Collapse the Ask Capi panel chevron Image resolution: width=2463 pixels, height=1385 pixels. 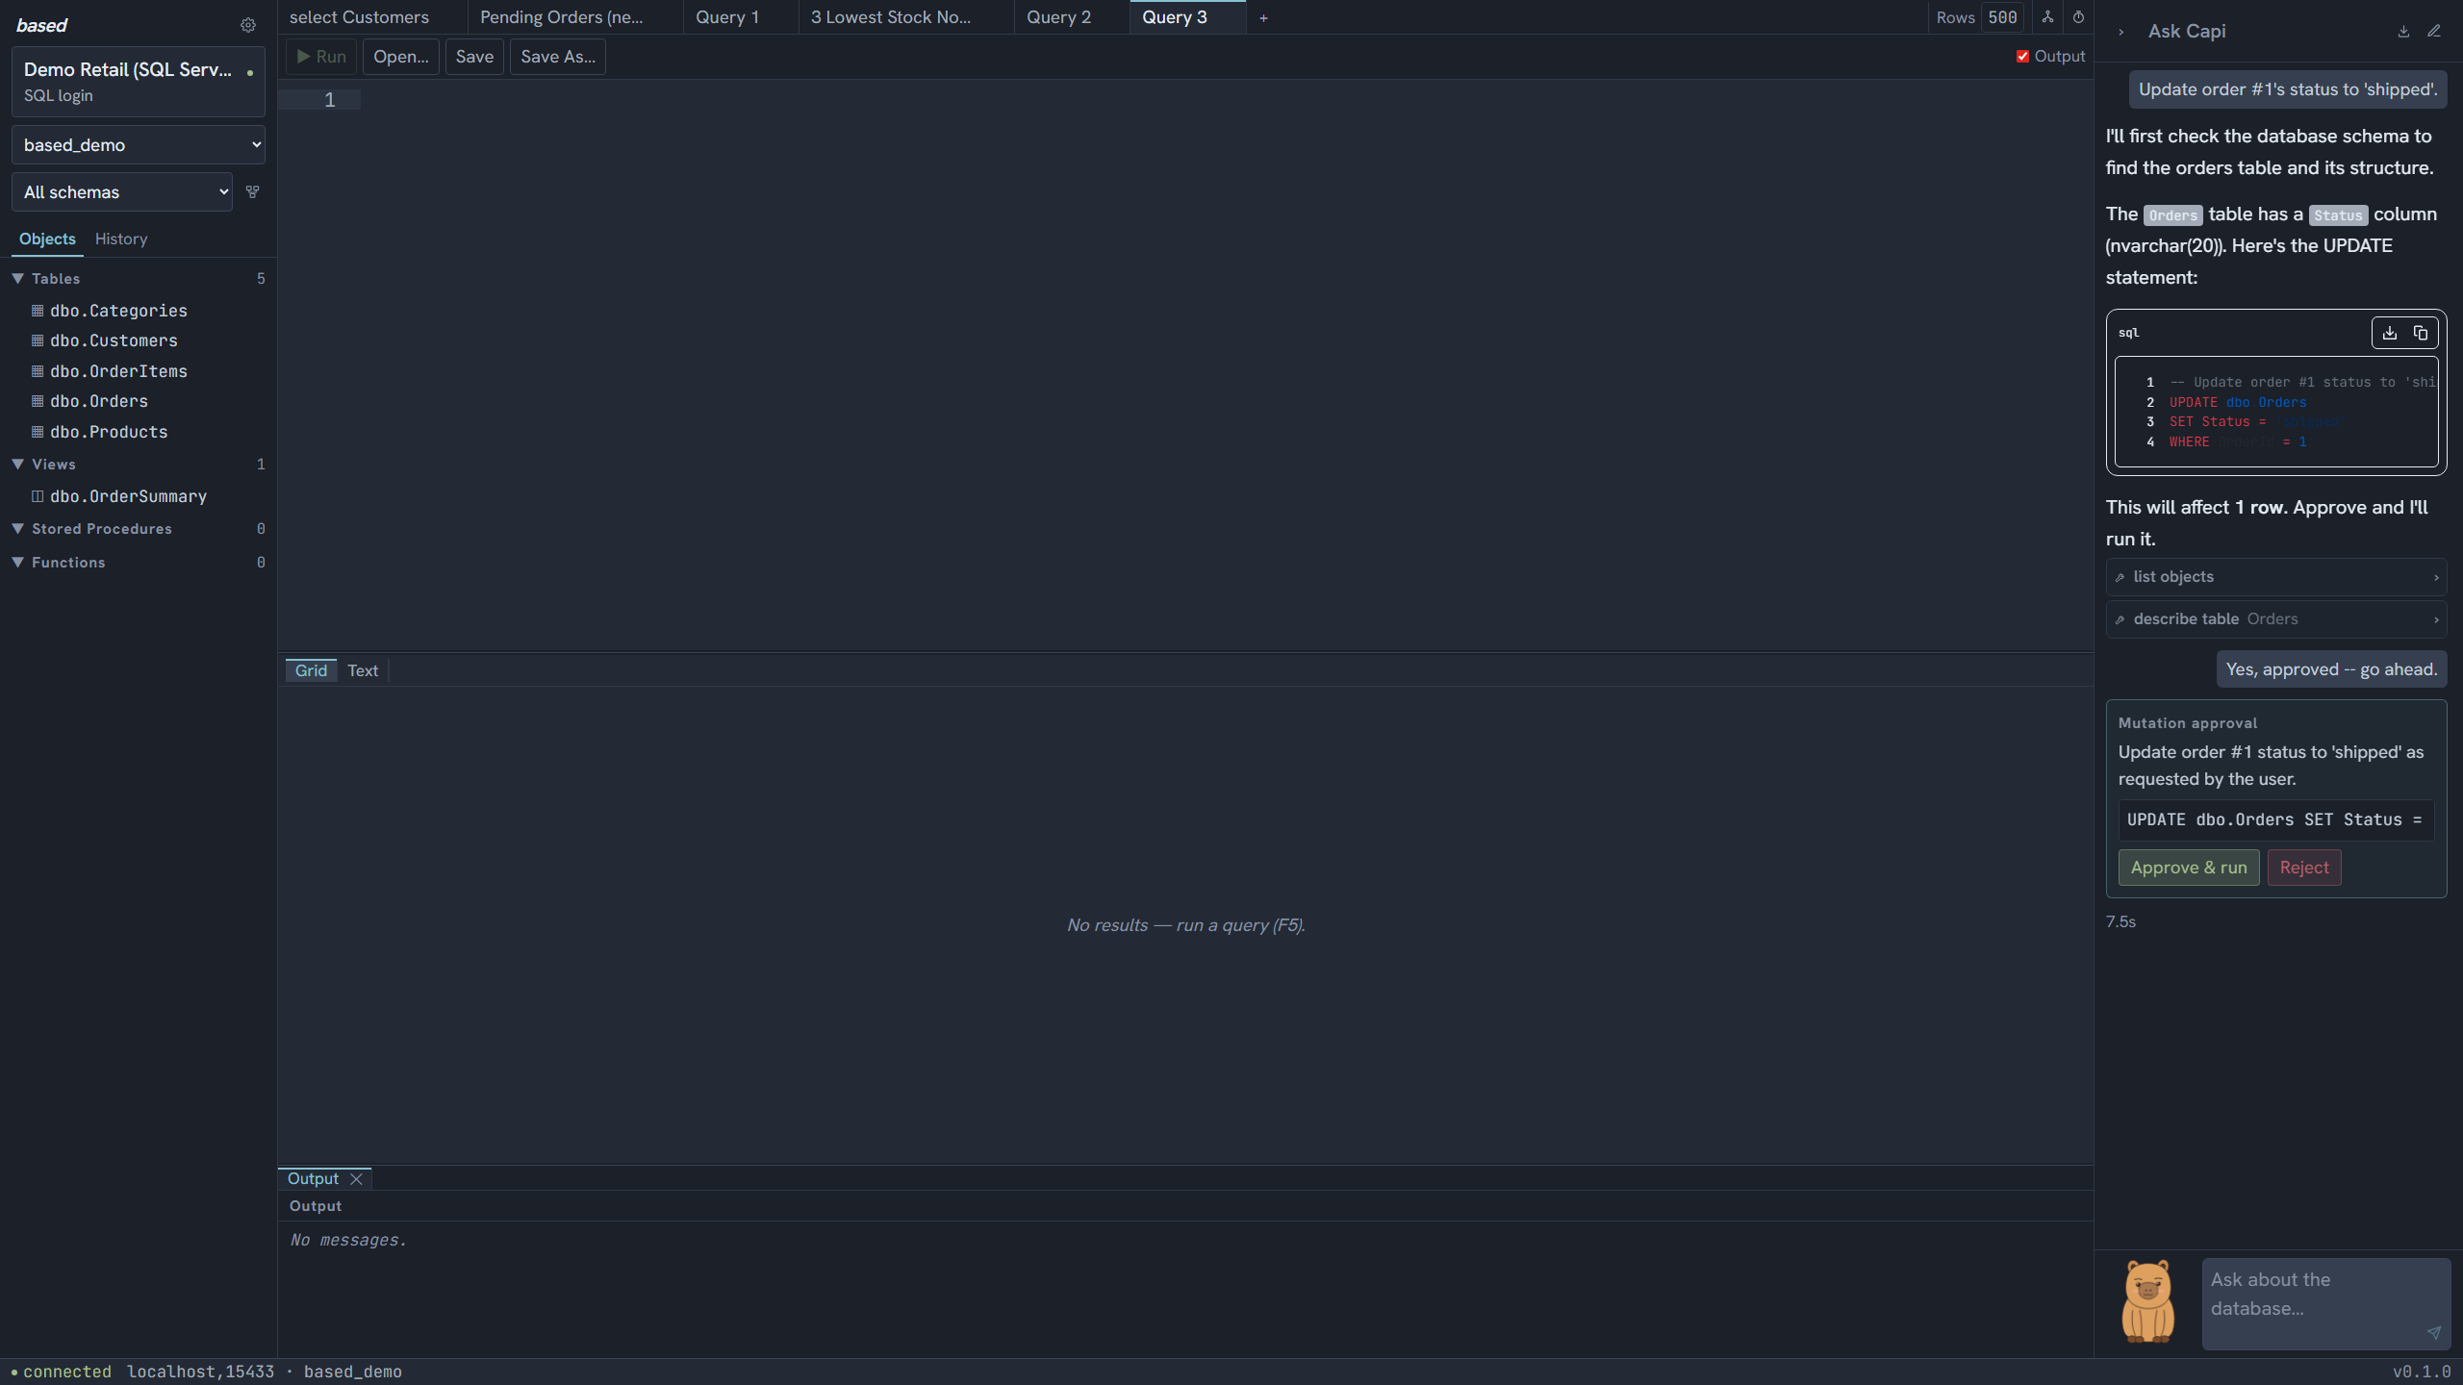[x=2120, y=32]
